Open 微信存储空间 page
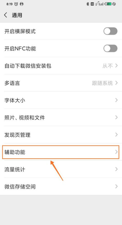The width and height of the screenshot is (122, 225). pyautogui.click(x=61, y=187)
